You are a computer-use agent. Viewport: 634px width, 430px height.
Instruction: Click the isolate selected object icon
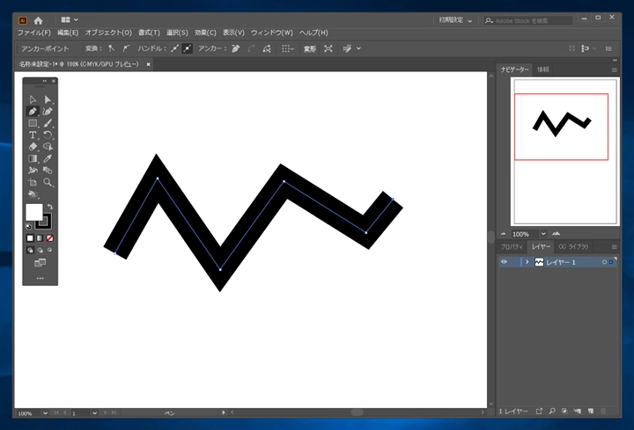pyautogui.click(x=328, y=48)
